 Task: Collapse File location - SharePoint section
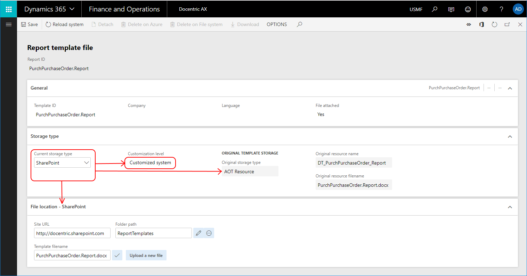tap(510, 207)
